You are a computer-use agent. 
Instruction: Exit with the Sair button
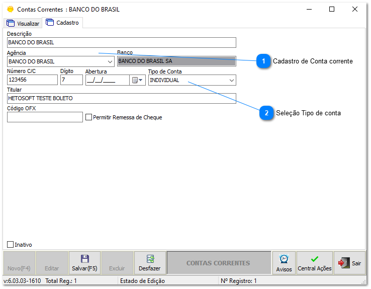click(x=349, y=263)
